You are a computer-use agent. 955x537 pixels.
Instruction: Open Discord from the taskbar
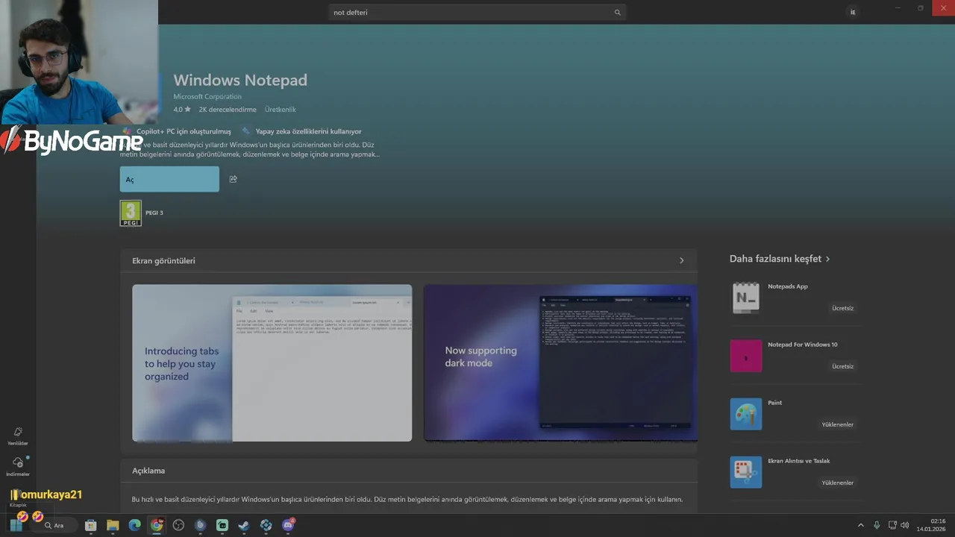[288, 525]
